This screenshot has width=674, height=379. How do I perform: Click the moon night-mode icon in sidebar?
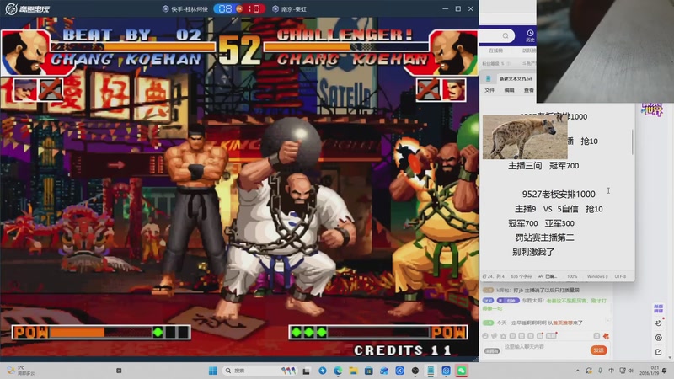[x=659, y=323]
